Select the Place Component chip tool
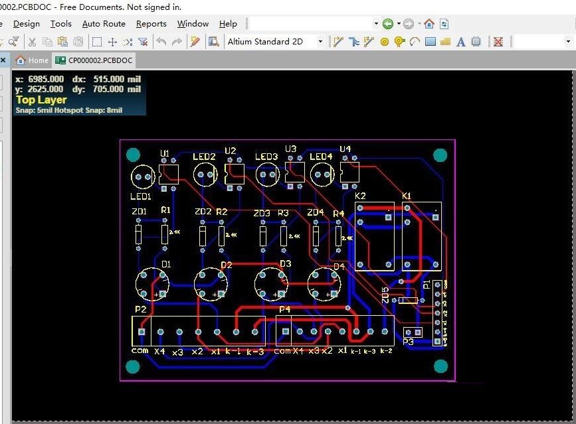The height and width of the screenshot is (424, 576). click(x=476, y=42)
